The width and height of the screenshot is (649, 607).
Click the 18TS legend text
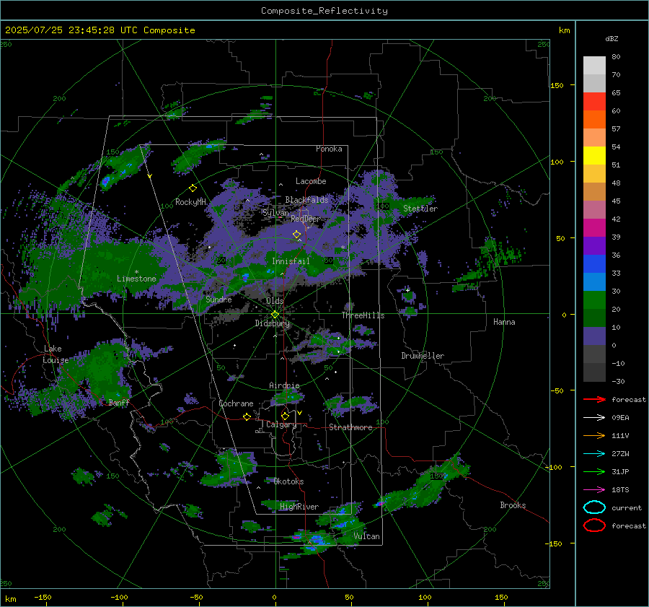coord(620,490)
